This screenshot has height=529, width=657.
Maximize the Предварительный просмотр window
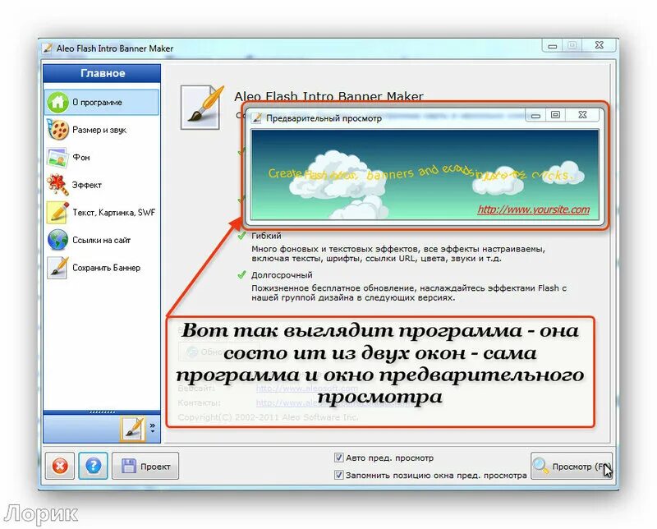555,115
